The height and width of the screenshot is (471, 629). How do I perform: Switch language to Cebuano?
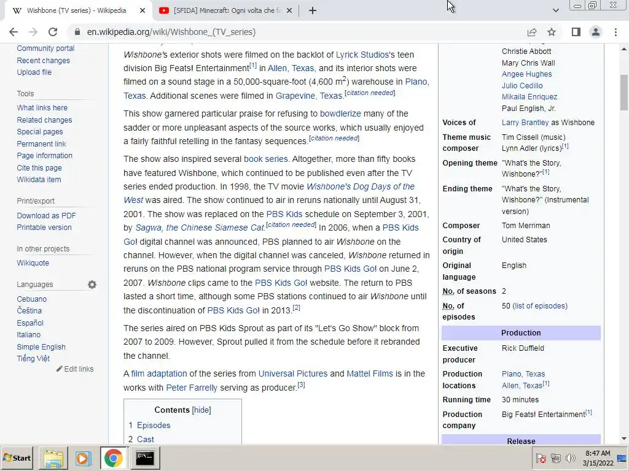32,299
